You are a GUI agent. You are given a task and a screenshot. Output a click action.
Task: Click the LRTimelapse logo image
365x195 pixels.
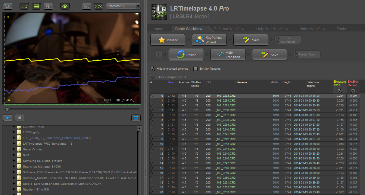click(x=159, y=12)
